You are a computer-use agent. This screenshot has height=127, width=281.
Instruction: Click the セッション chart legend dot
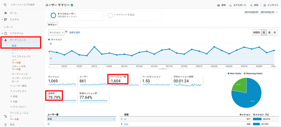tap(49, 39)
